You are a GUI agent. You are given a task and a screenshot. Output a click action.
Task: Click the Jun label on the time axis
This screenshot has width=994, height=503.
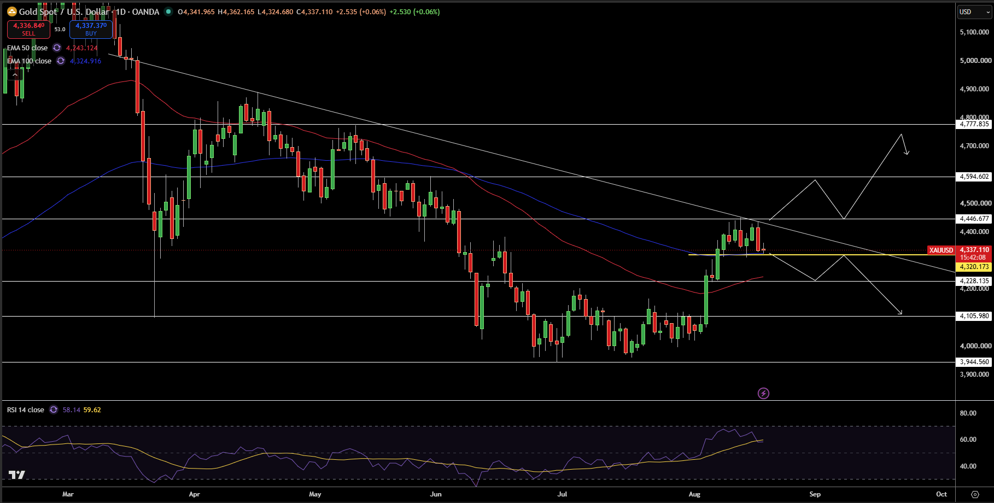[436, 494]
